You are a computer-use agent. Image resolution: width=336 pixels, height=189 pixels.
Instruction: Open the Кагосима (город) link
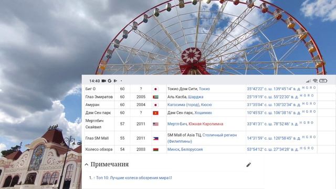pos(183,105)
